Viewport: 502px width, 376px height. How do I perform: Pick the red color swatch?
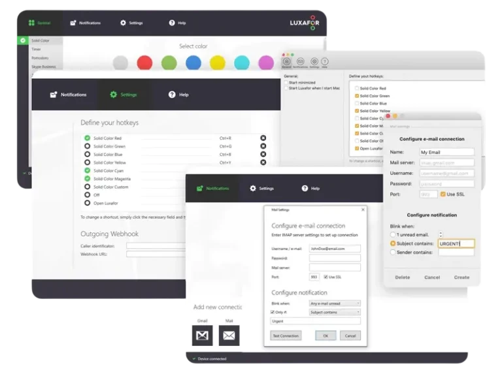[x=144, y=63]
